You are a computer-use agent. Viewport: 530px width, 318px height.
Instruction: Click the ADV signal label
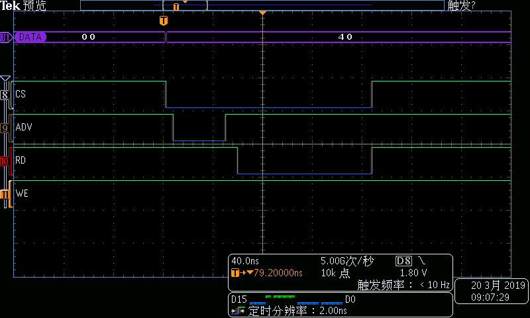click(x=24, y=127)
